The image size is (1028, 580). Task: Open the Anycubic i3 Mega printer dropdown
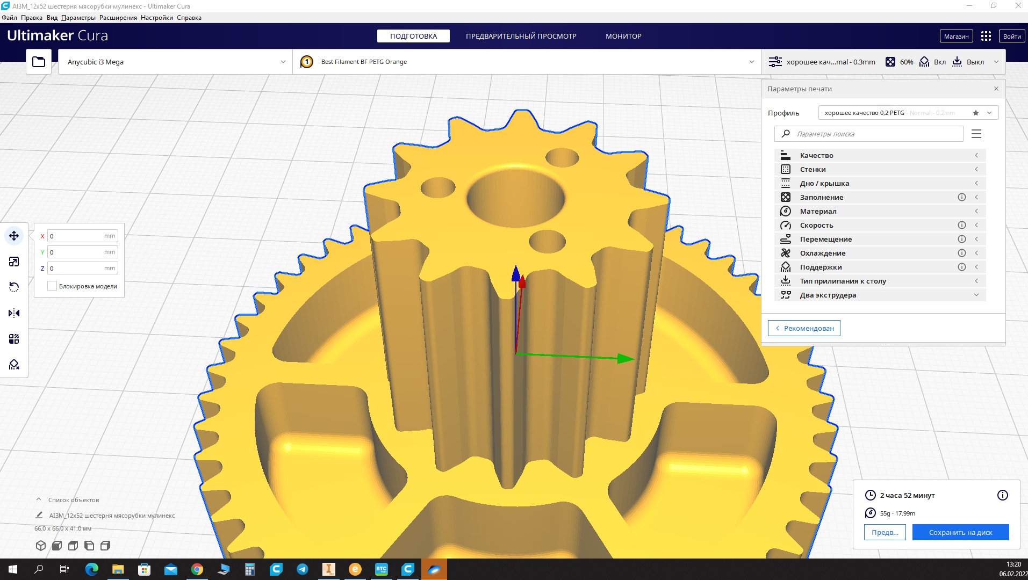pos(175,62)
